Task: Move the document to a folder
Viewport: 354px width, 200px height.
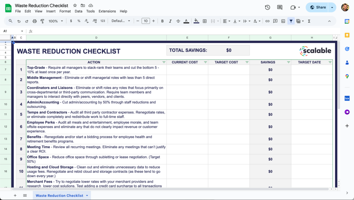Action: tap(83, 6)
